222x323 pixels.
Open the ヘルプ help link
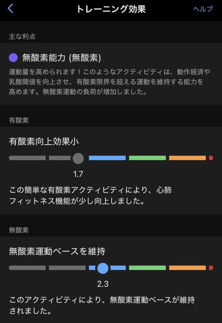pyautogui.click(x=203, y=9)
